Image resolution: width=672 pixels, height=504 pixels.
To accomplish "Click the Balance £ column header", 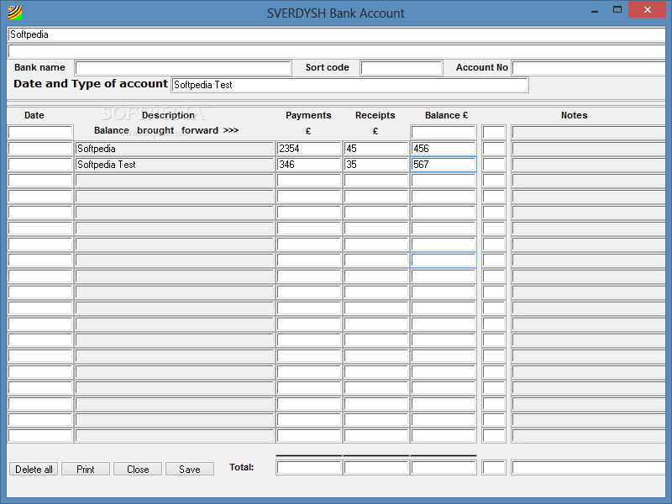I will coord(446,115).
